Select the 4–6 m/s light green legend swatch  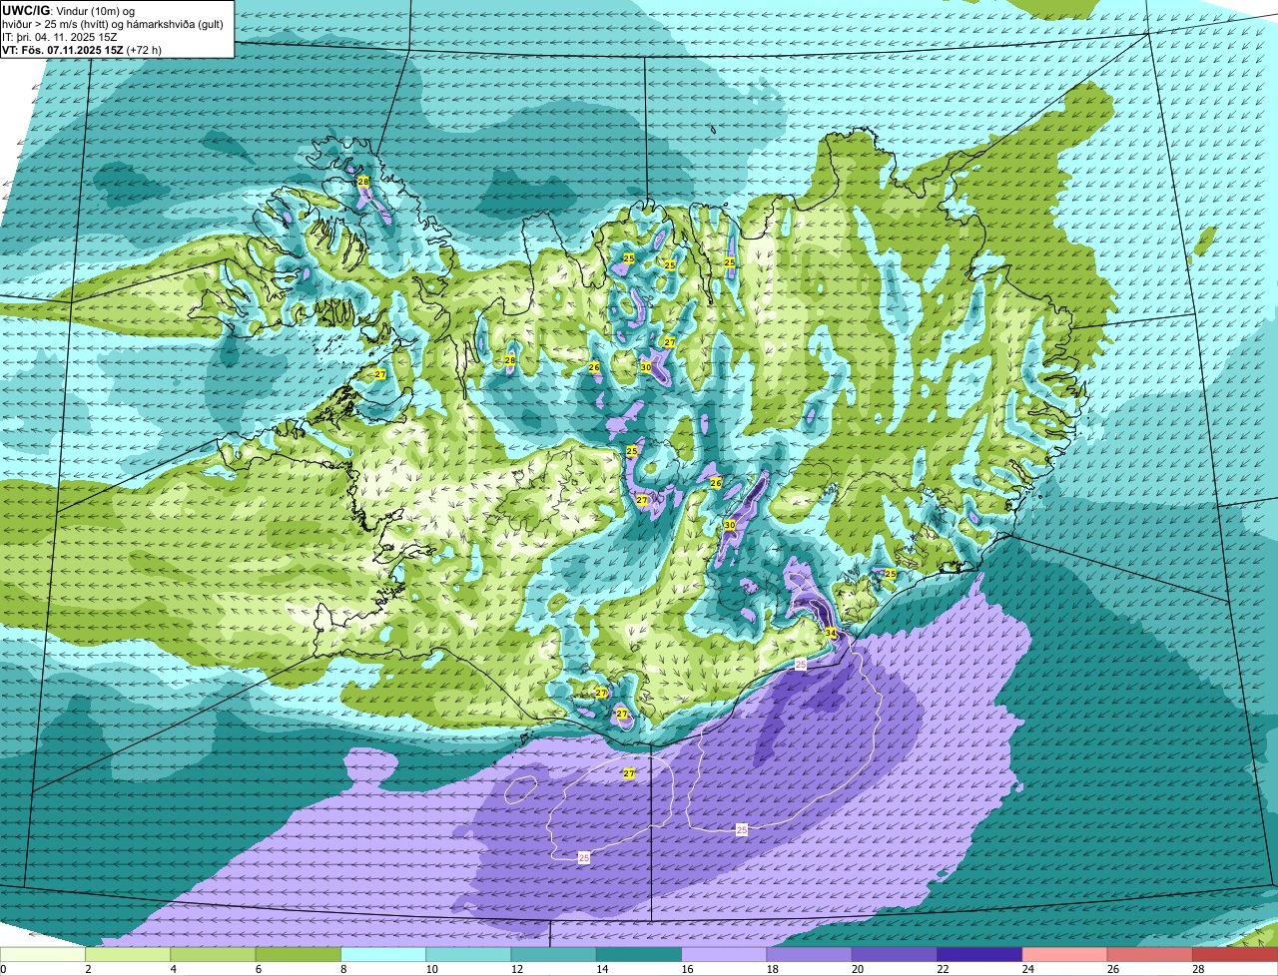click(213, 955)
